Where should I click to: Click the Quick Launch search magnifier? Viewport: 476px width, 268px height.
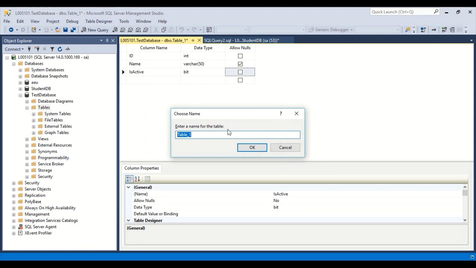click(x=436, y=12)
